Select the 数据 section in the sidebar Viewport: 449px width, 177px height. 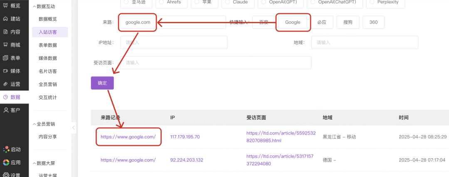tap(14, 97)
